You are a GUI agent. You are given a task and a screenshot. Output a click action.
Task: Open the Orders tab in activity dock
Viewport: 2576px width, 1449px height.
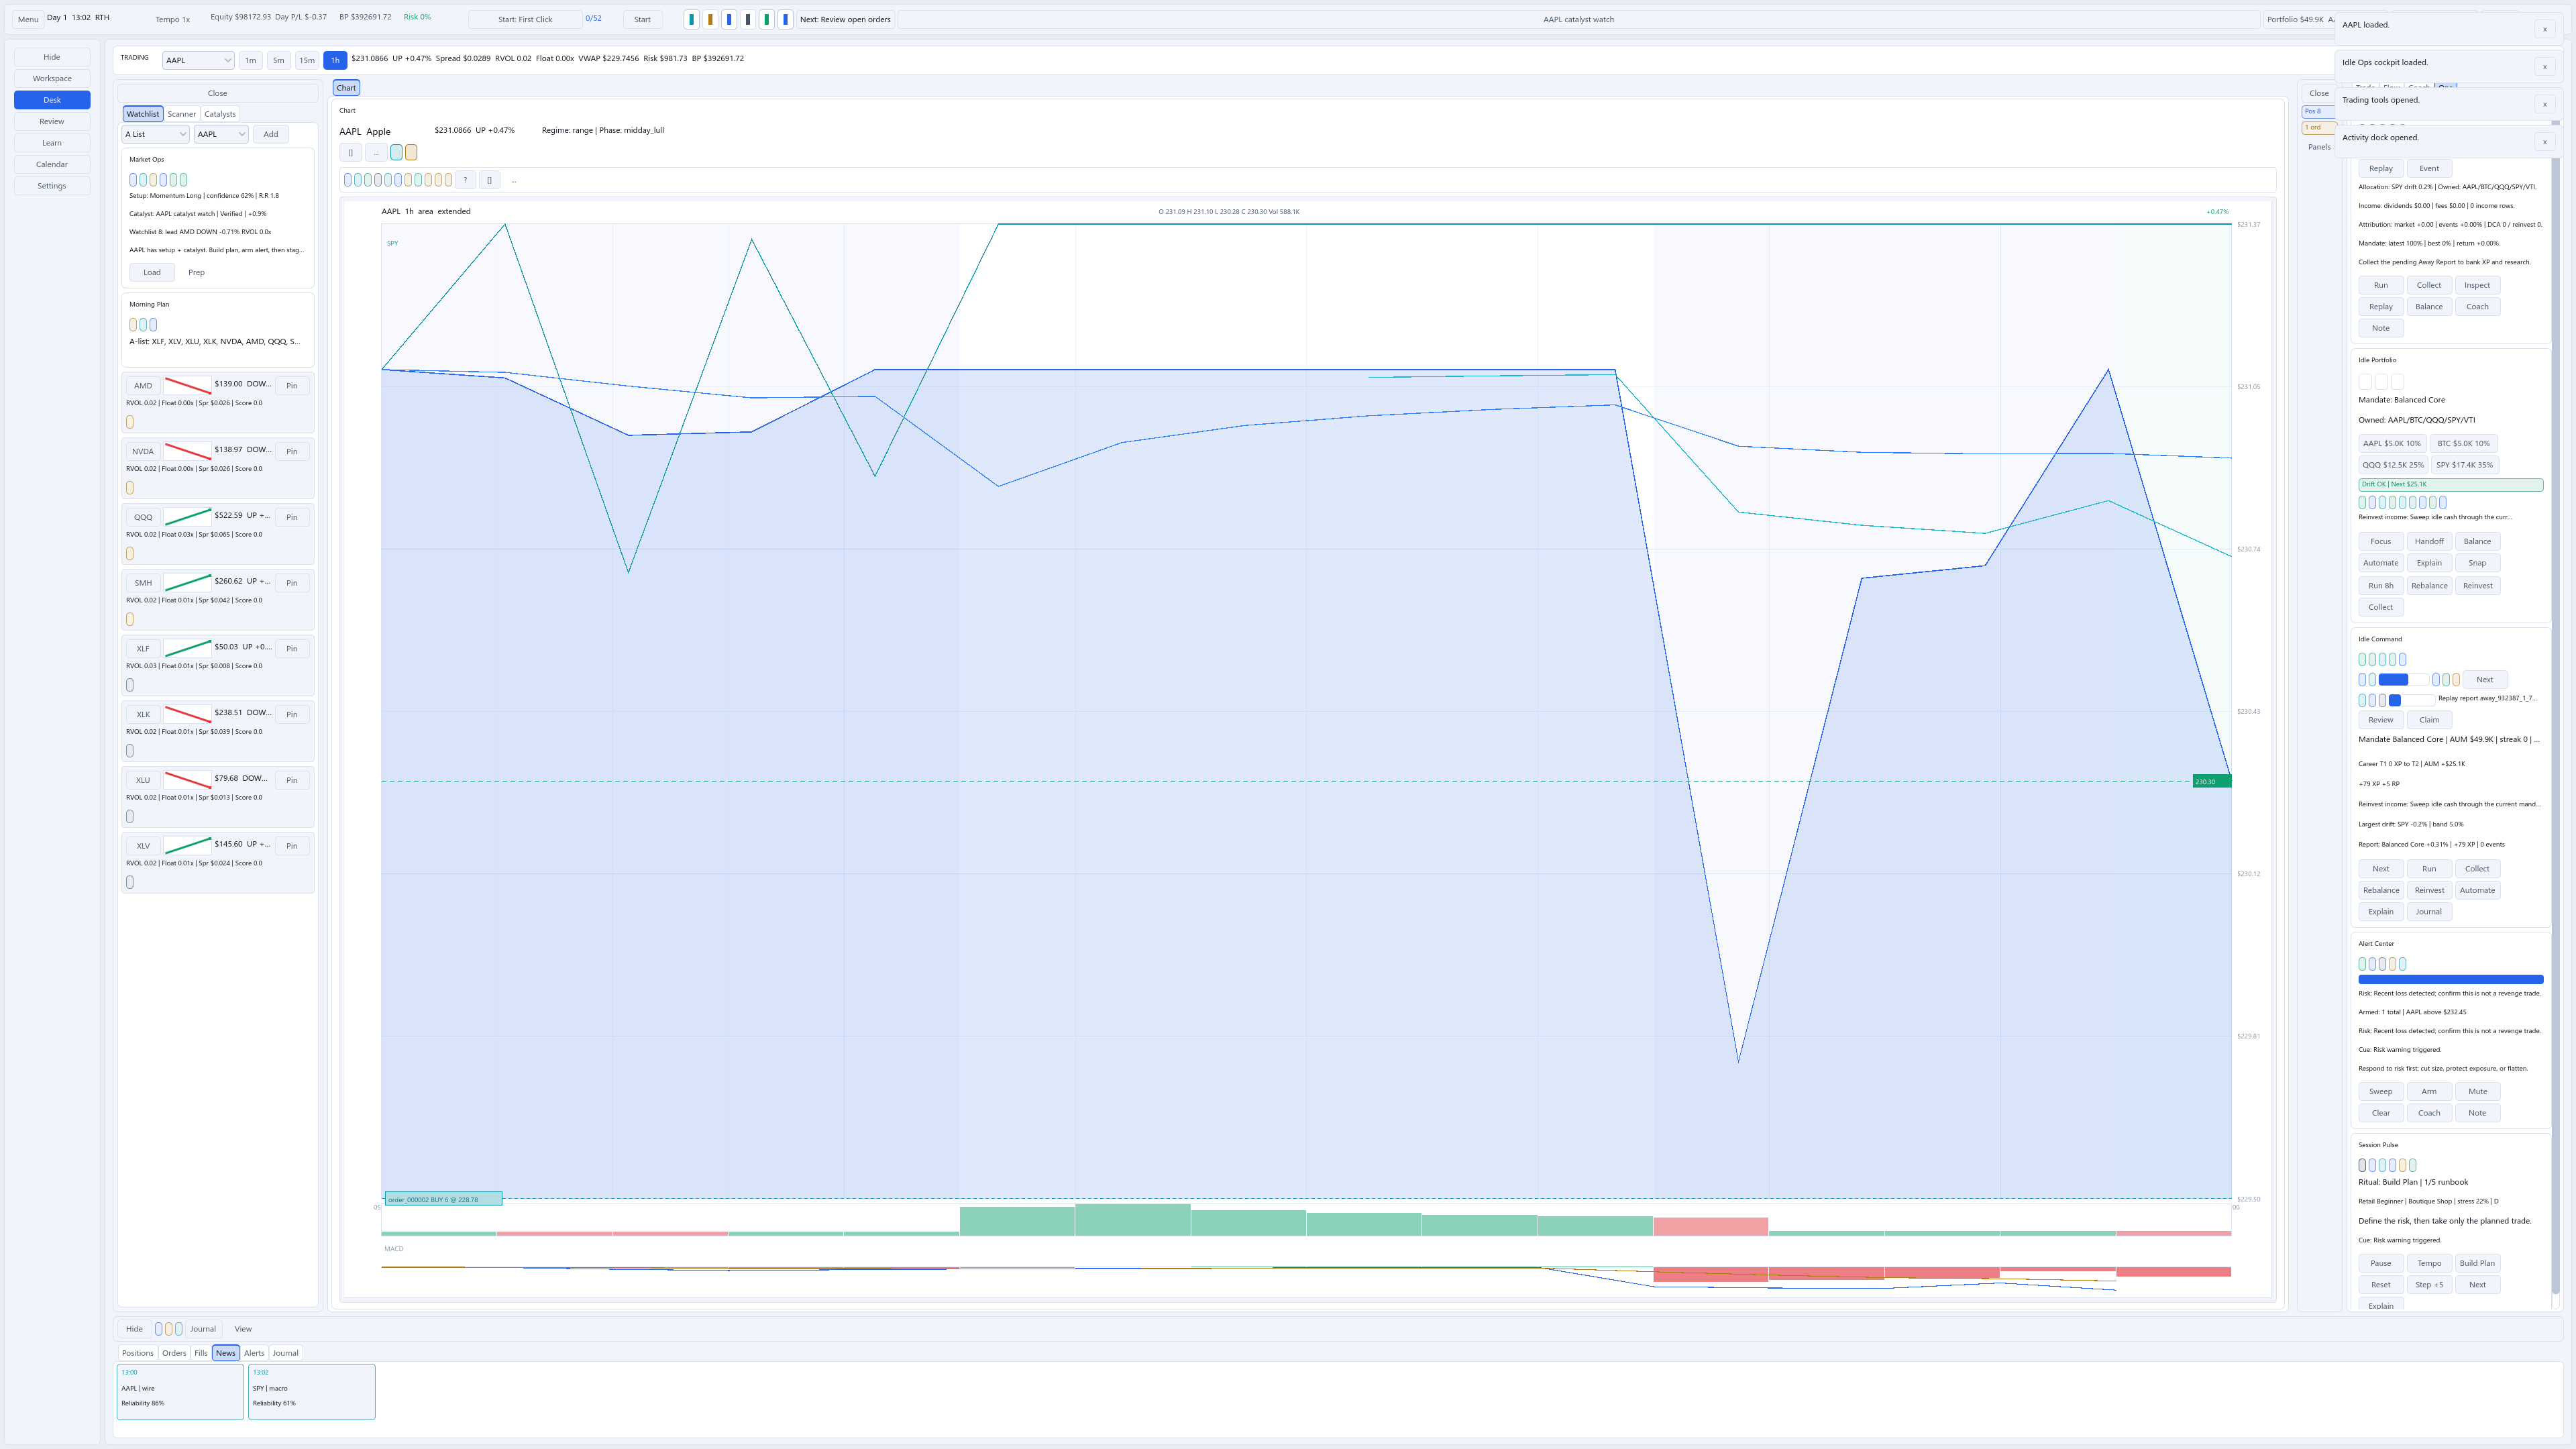174,1353
